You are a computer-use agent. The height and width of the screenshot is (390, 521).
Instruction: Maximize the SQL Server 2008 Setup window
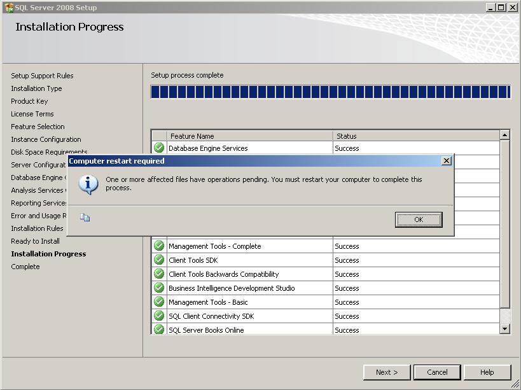point(501,7)
